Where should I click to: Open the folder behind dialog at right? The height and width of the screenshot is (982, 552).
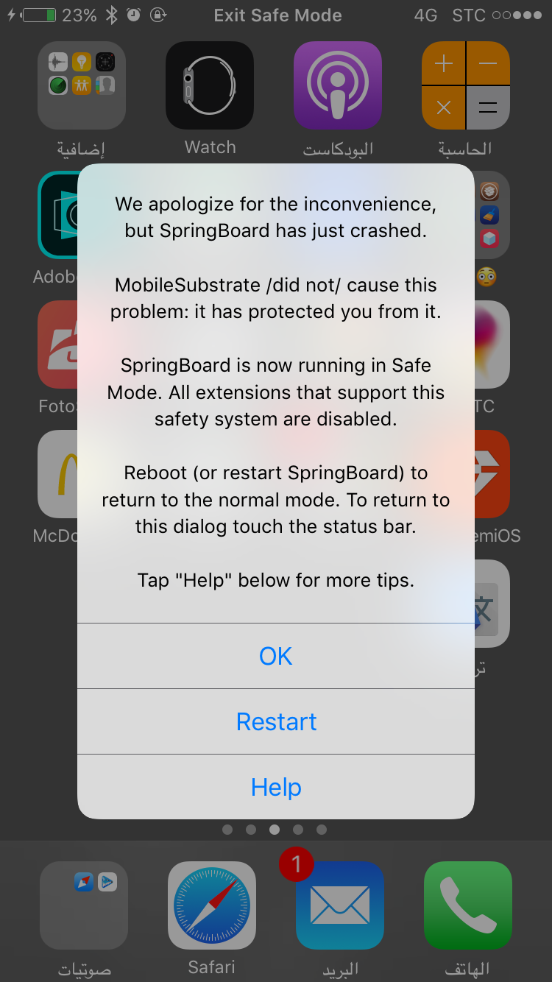(492, 215)
